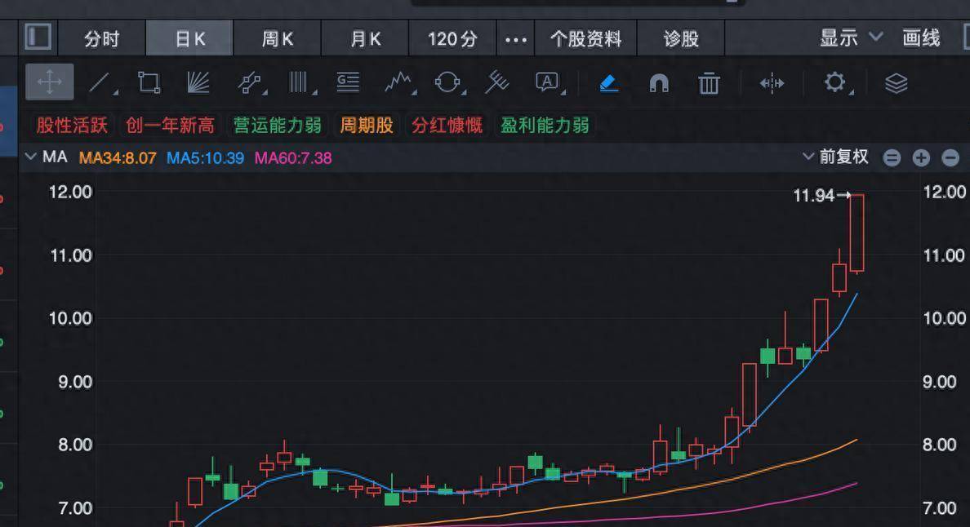Viewport: 970px width, 527px height.
Task: Open the layers stack icon
Action: (896, 82)
